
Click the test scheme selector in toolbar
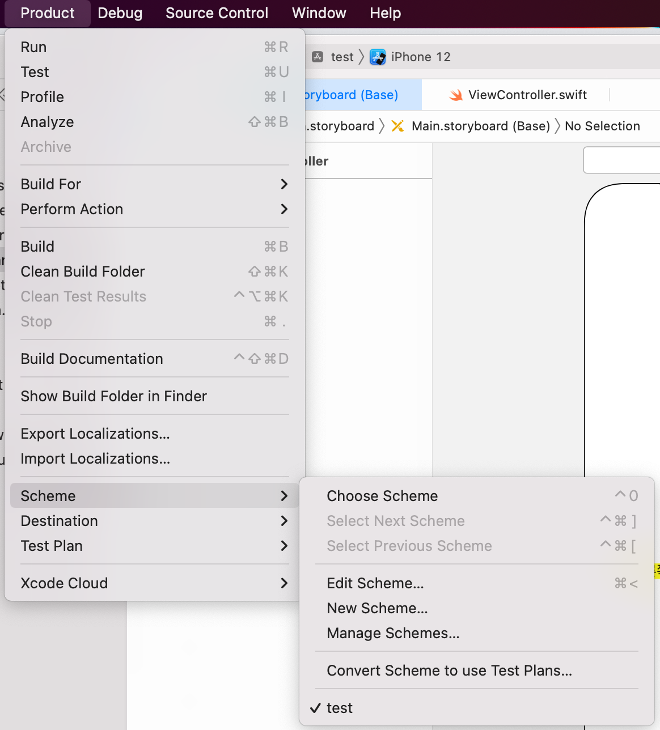click(x=342, y=57)
